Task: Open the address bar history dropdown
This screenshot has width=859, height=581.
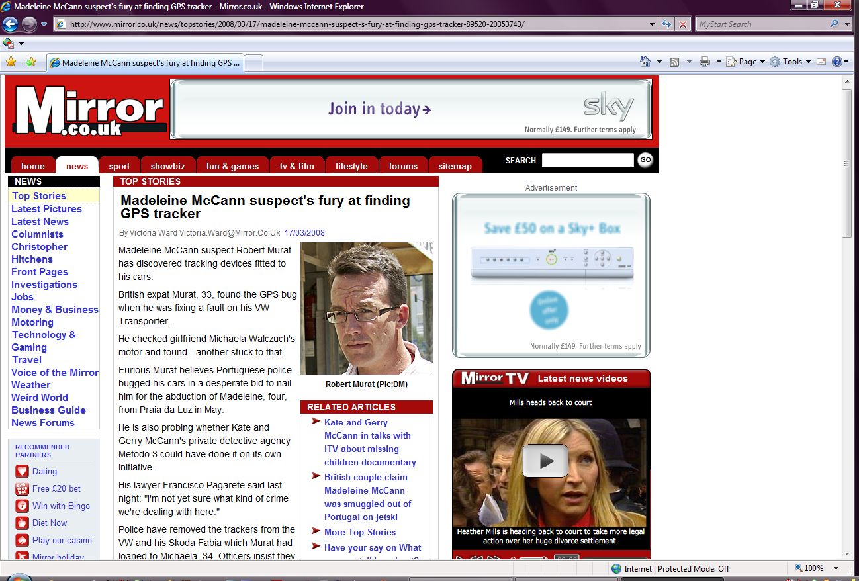Action: coord(653,24)
